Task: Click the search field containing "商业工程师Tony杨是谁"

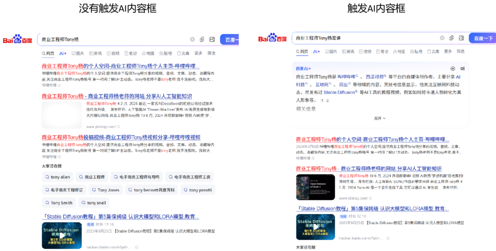Action: (363, 38)
